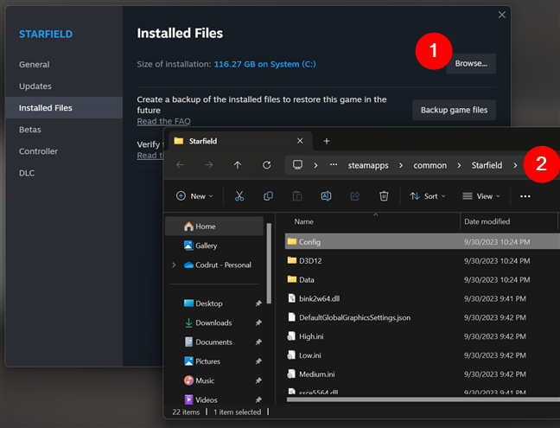Viewport: 560px width, 428px height.
Task: Click the Delete trash icon
Action: [x=384, y=196]
